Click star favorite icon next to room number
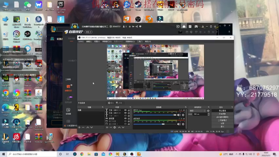 (x=130, y=27)
